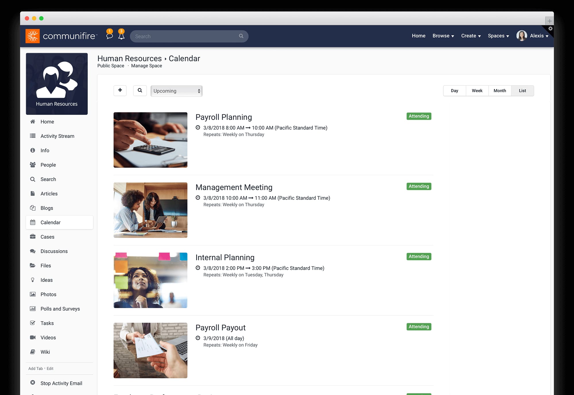This screenshot has height=395, width=574.
Task: Click Attending badge for Management Meeting
Action: tap(419, 186)
